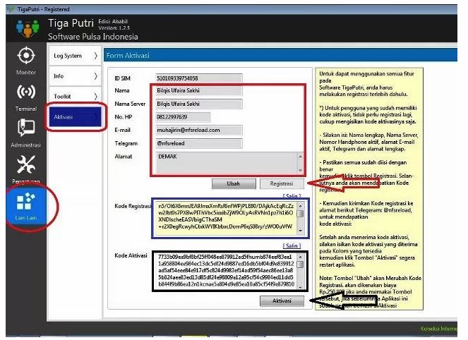The height and width of the screenshot is (340, 468).
Task: Click Kode Aktivasi scrollbar thumb
Action: tap(301, 265)
